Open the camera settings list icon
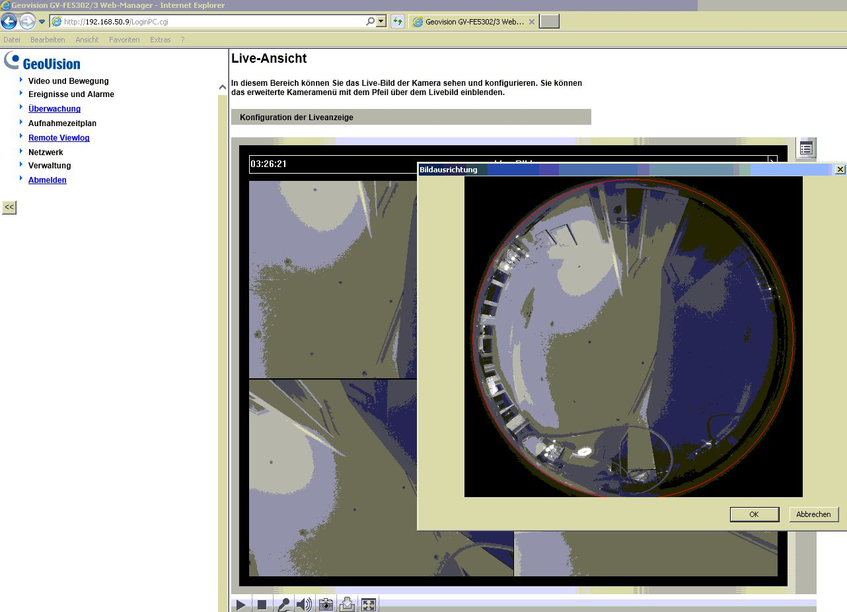Screen dimensions: 847x612 click(806, 147)
